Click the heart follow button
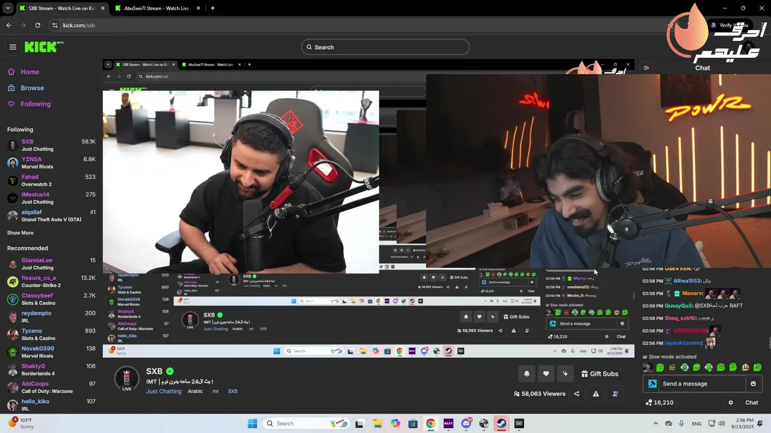This screenshot has height=433, width=771. (546, 373)
